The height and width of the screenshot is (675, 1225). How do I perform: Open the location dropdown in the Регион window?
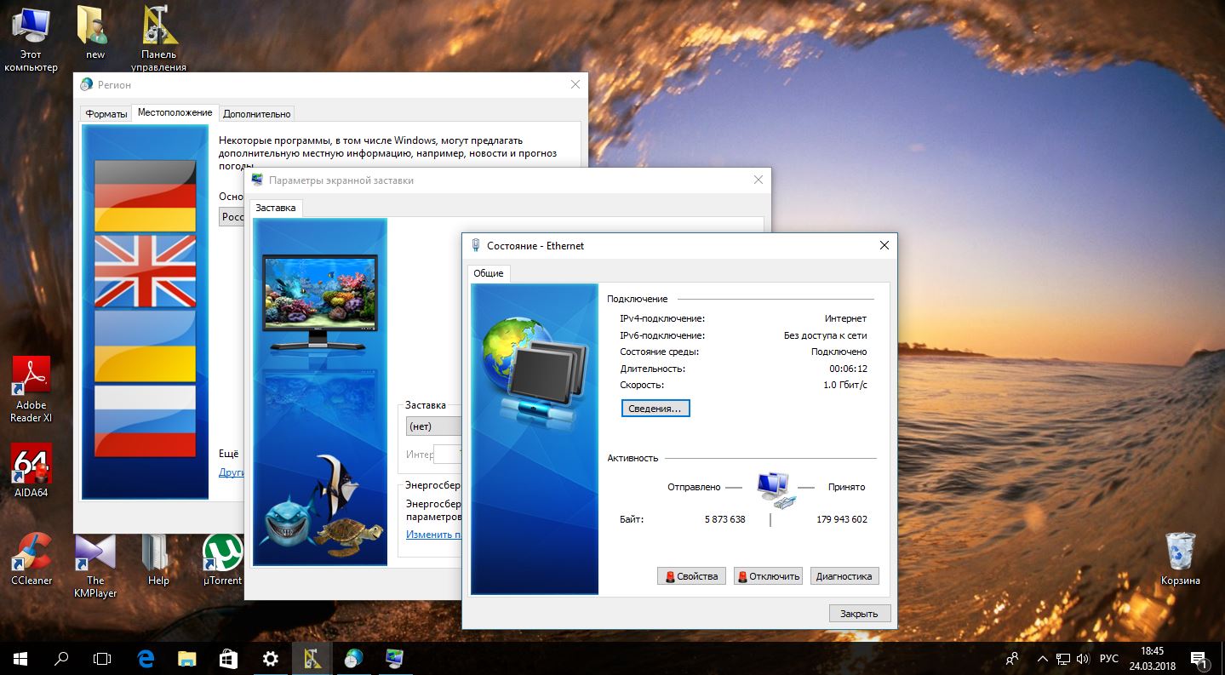232,217
